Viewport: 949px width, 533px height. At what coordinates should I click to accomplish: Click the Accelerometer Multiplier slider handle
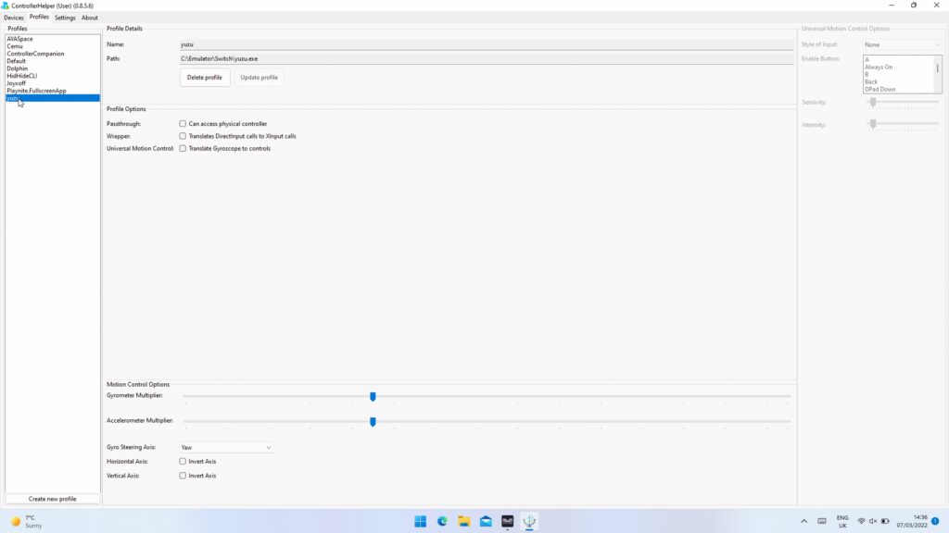[x=373, y=421]
